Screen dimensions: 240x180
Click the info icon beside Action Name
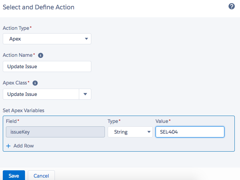(x=40, y=55)
